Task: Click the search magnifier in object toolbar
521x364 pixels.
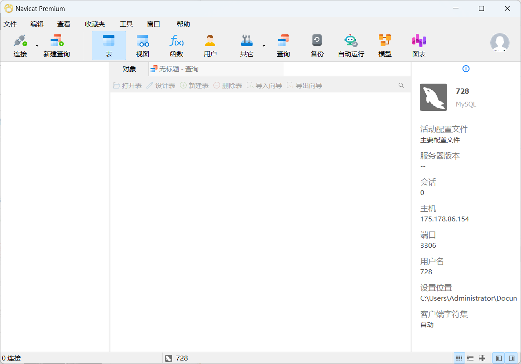Action: pos(401,85)
